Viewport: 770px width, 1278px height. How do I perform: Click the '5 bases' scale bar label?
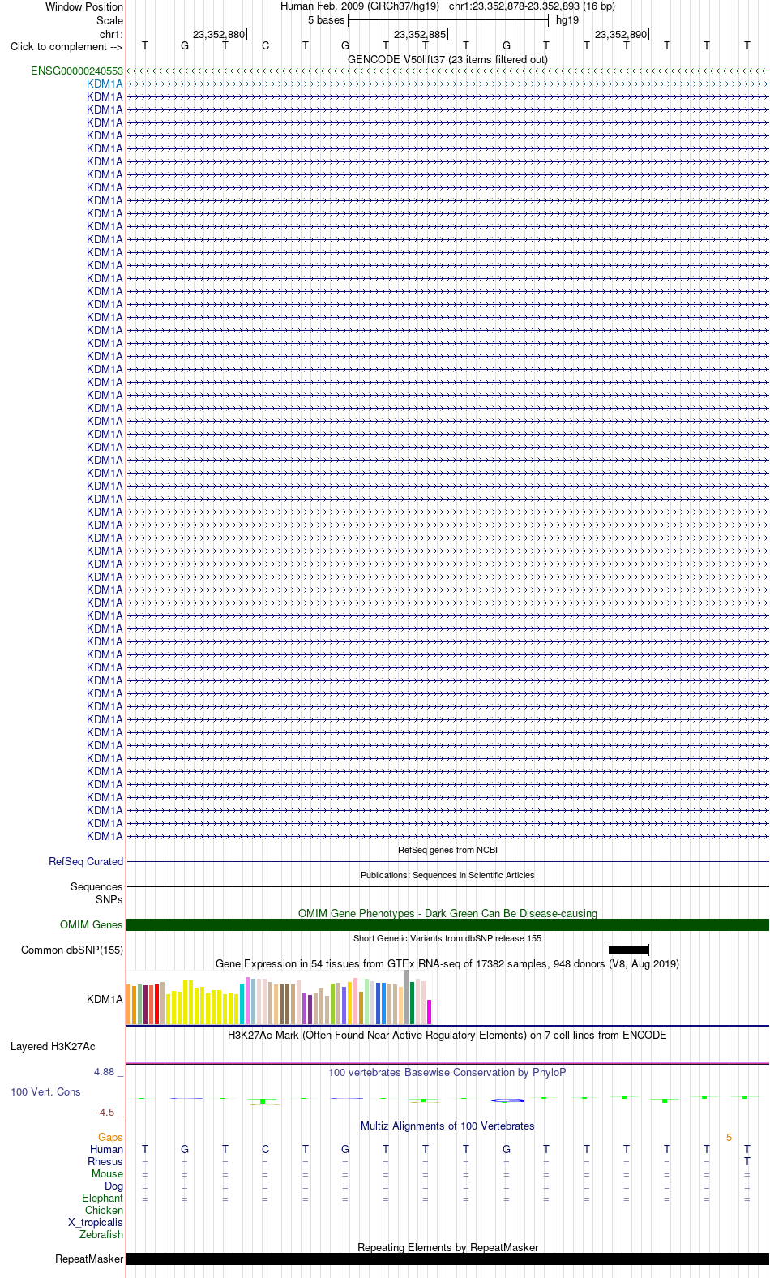(326, 20)
